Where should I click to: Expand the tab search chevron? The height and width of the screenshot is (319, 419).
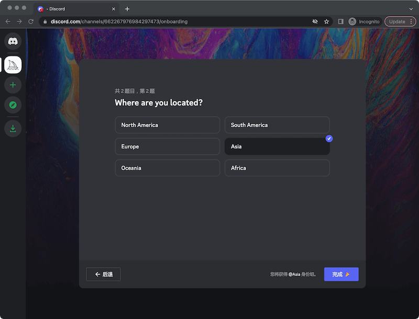coord(411,9)
